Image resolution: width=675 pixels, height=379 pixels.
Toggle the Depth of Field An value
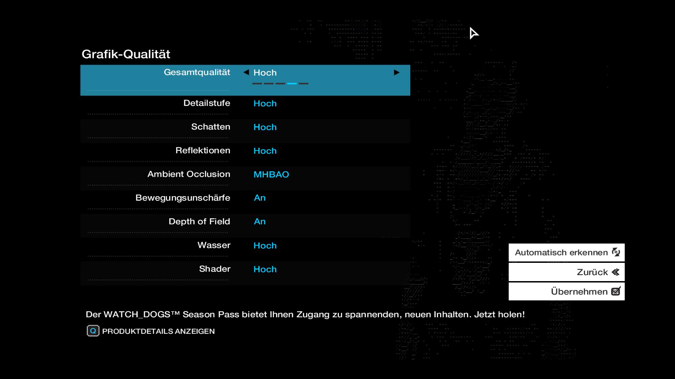pyautogui.click(x=259, y=222)
